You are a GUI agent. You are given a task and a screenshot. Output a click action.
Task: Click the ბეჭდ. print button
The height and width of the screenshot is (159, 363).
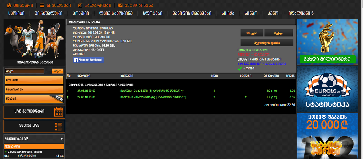(278, 33)
